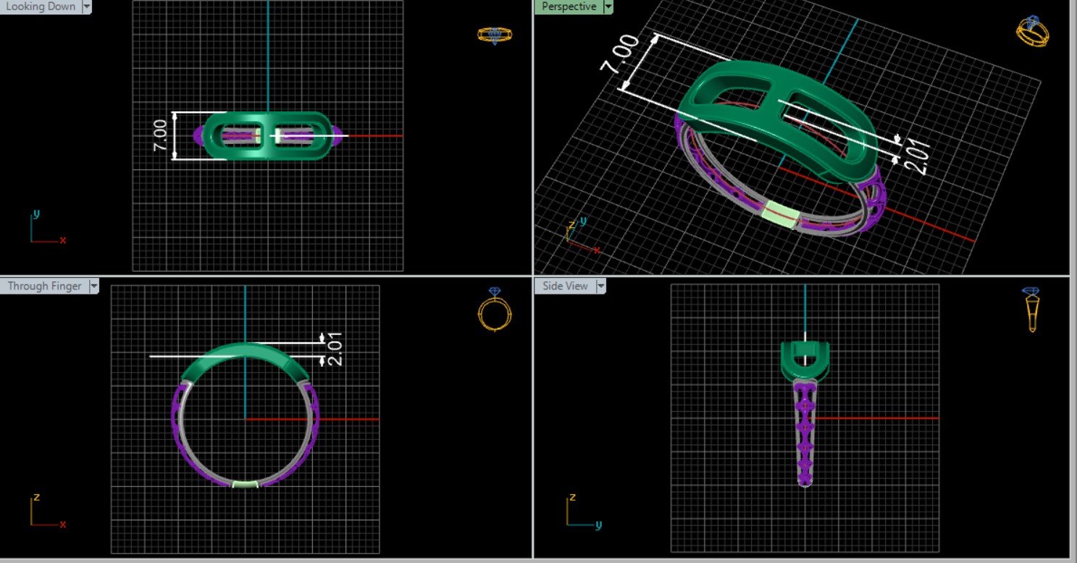The height and width of the screenshot is (563, 1077).
Task: Select the Through Finger viewport title
Action: [x=43, y=286]
